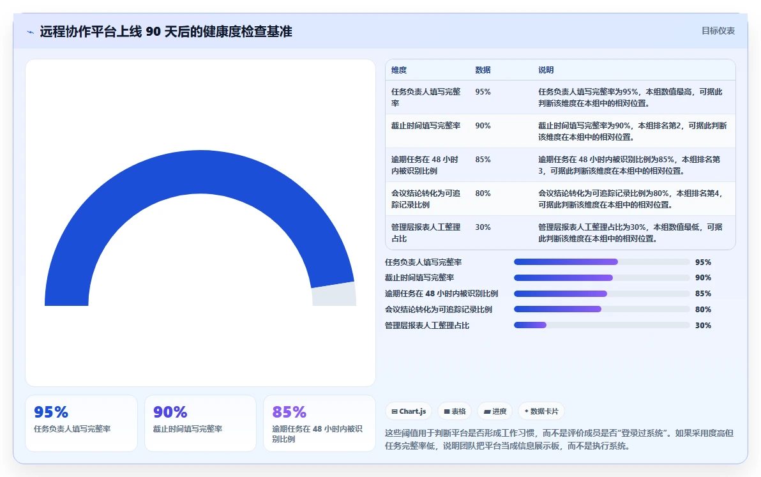Click the title 远程协作平台上线 90 天后的健康度检查基准
This screenshot has height=477, width=761.
click(166, 31)
